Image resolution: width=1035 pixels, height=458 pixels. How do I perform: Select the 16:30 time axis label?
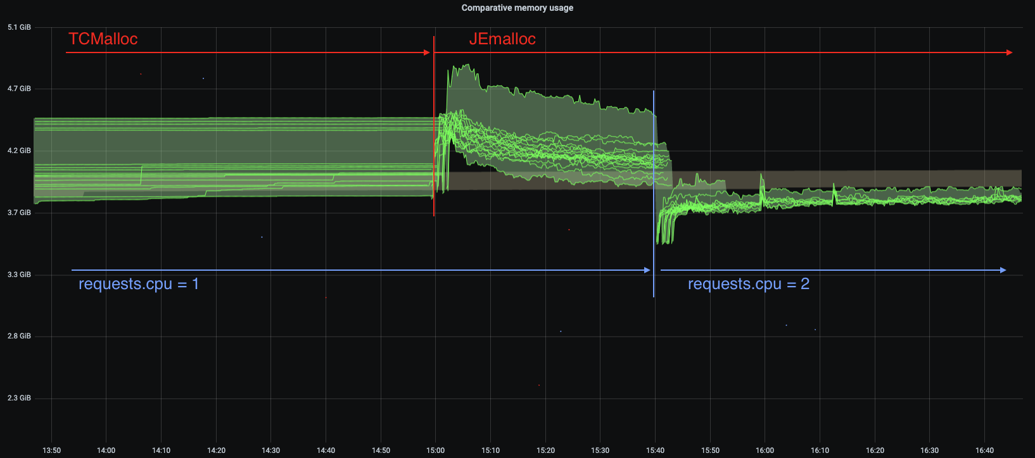[x=930, y=450]
